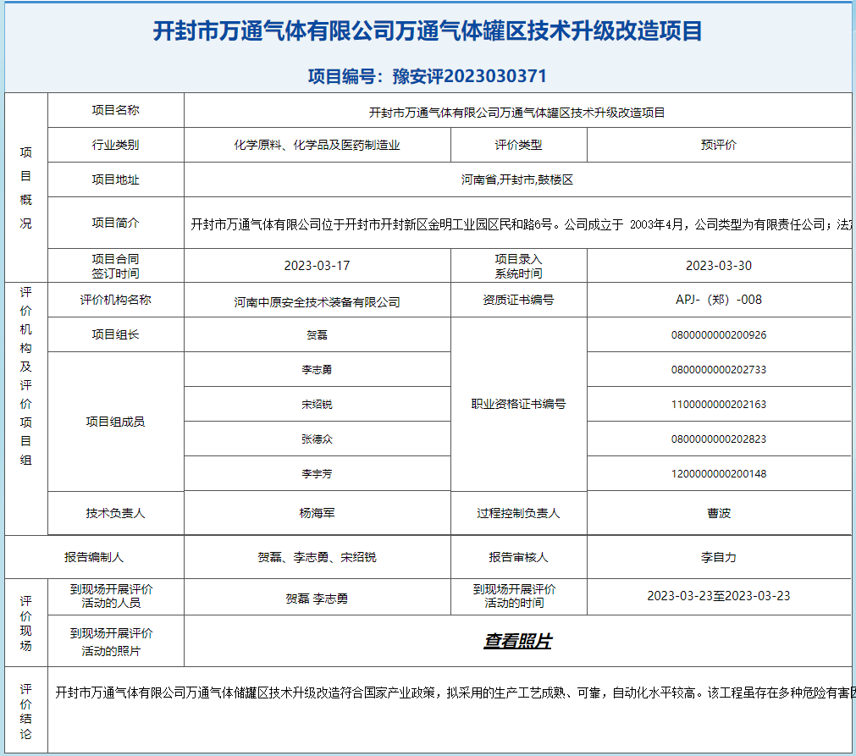Click the 到现场开展评价活动的人员 label

(112, 596)
